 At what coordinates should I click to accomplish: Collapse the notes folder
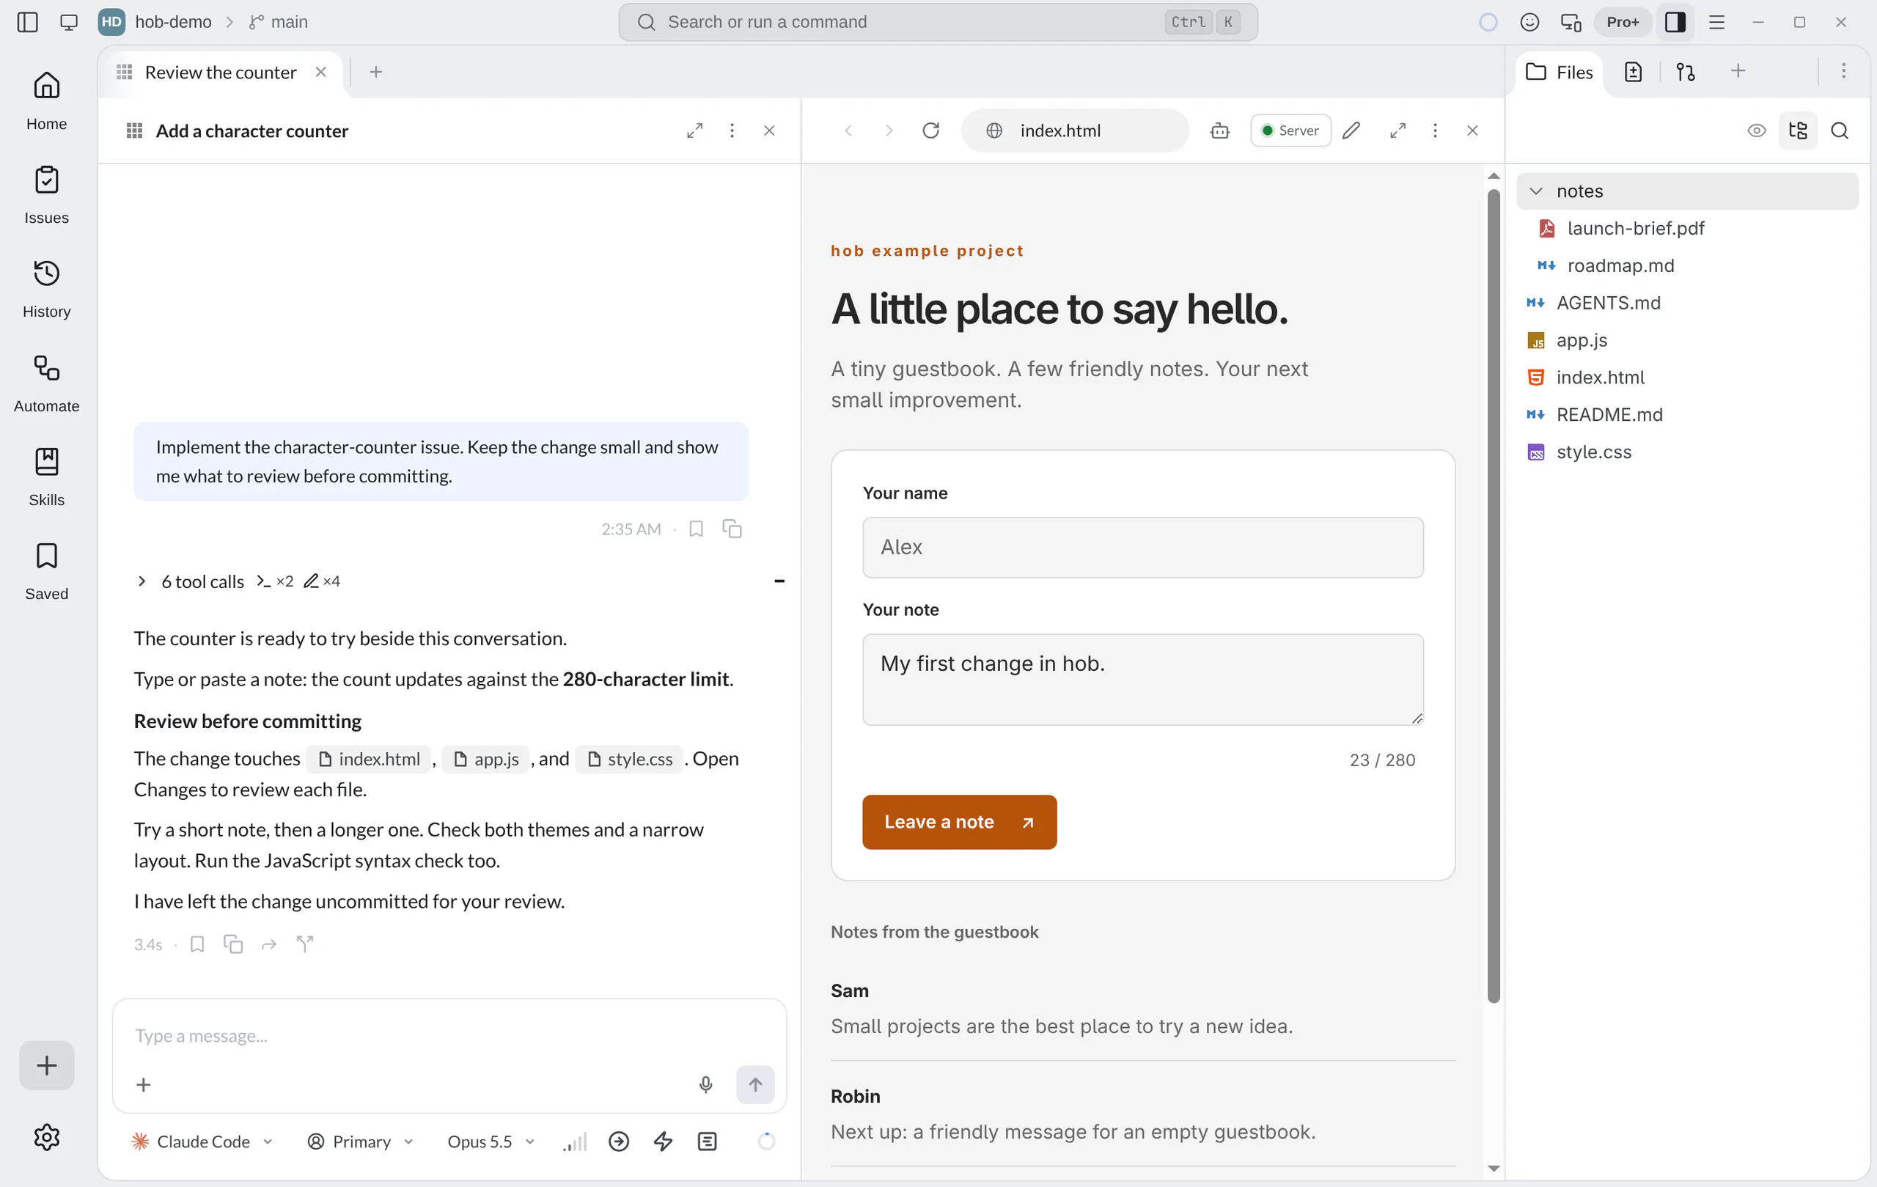[1687, 191]
